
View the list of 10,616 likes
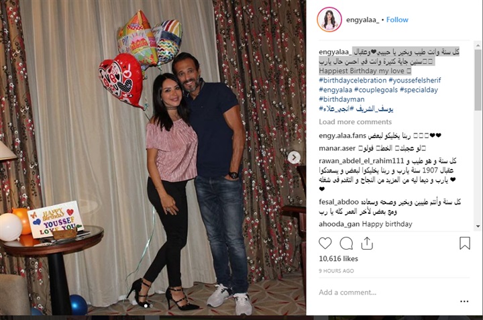[338, 259]
